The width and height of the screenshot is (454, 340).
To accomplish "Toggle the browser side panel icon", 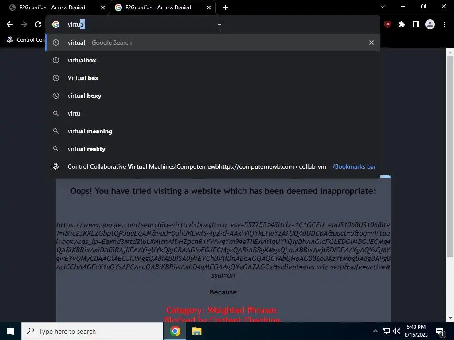I will (x=415, y=25).
